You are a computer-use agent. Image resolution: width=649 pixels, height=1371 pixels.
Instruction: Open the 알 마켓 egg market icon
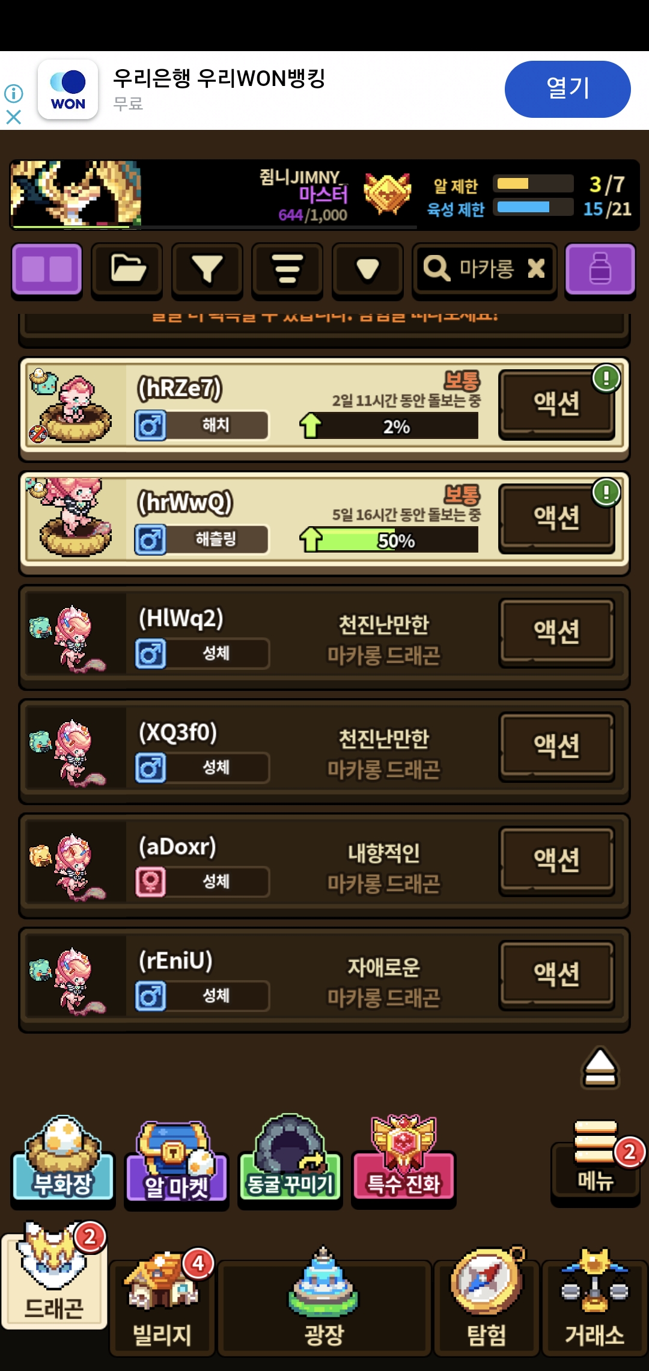click(176, 1162)
